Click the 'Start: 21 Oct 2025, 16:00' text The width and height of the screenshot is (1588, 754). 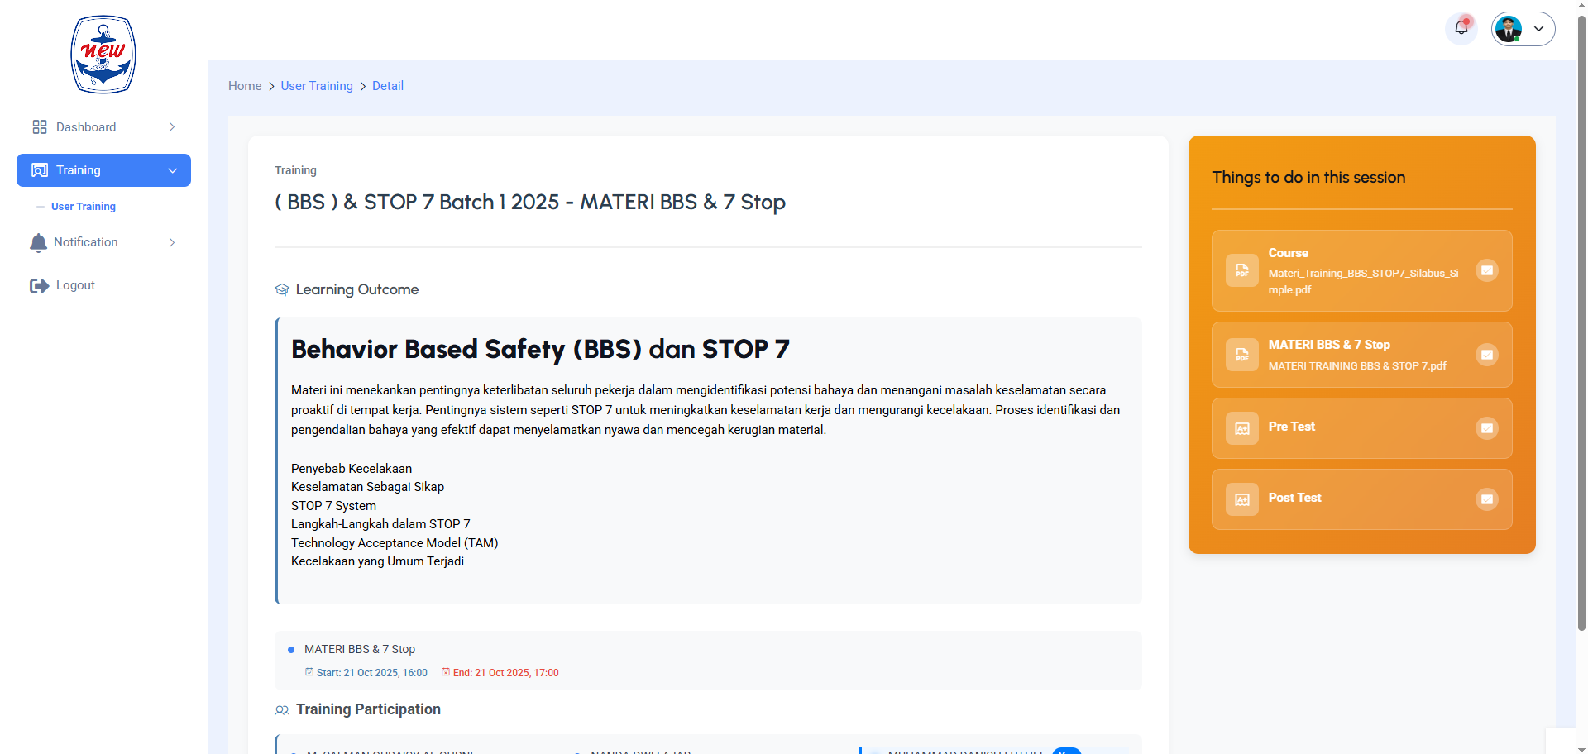click(x=372, y=673)
